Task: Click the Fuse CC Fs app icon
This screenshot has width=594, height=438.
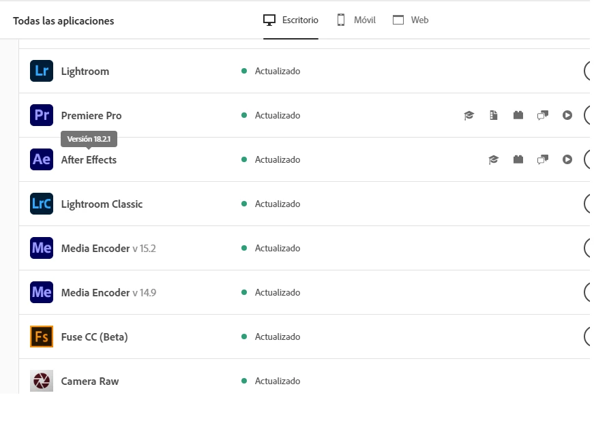Action: pos(42,337)
